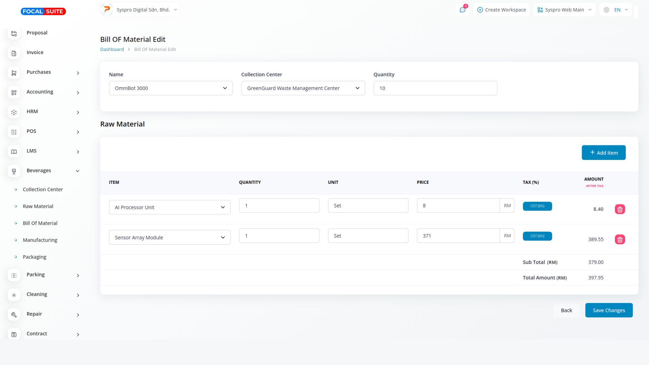Delete the AI Processor Unit row
Image resolution: width=649 pixels, height=365 pixels.
point(620,209)
